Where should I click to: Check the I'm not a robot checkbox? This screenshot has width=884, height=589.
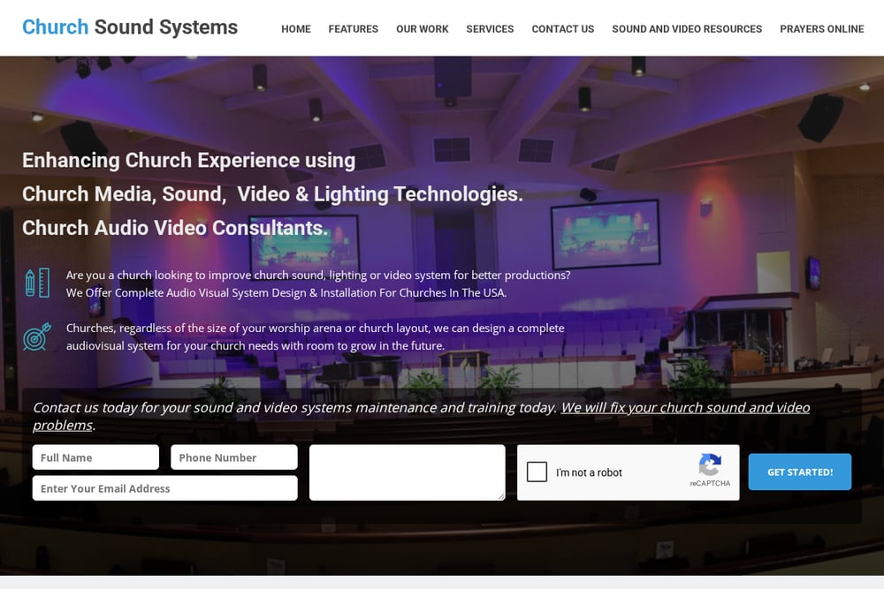[x=537, y=472]
